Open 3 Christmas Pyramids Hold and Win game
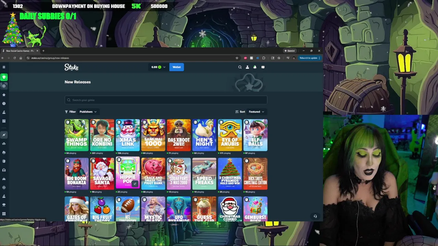This screenshot has width=438, height=246. [x=230, y=174]
